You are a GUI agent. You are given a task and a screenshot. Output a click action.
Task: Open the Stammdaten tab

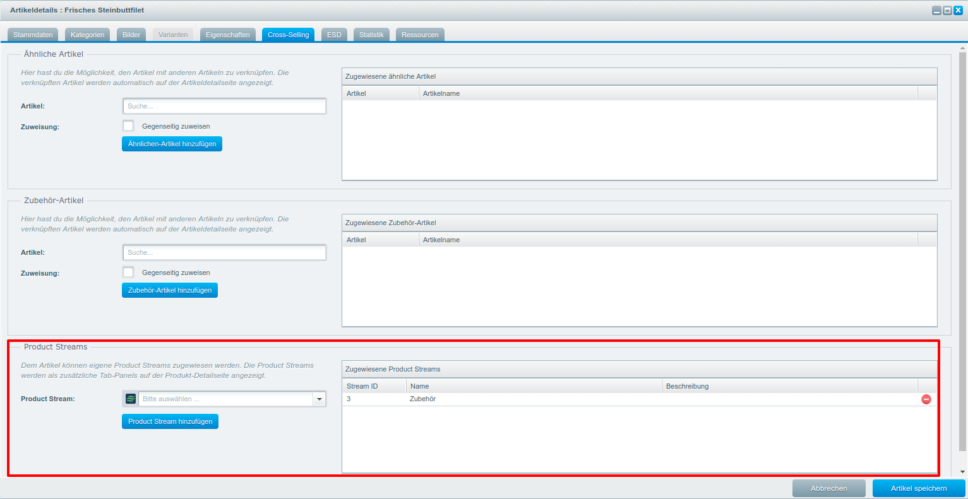(x=33, y=35)
